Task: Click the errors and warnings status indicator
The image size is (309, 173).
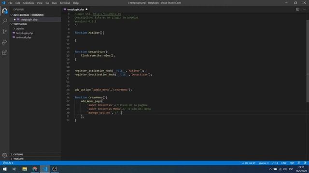Action: [8, 163]
